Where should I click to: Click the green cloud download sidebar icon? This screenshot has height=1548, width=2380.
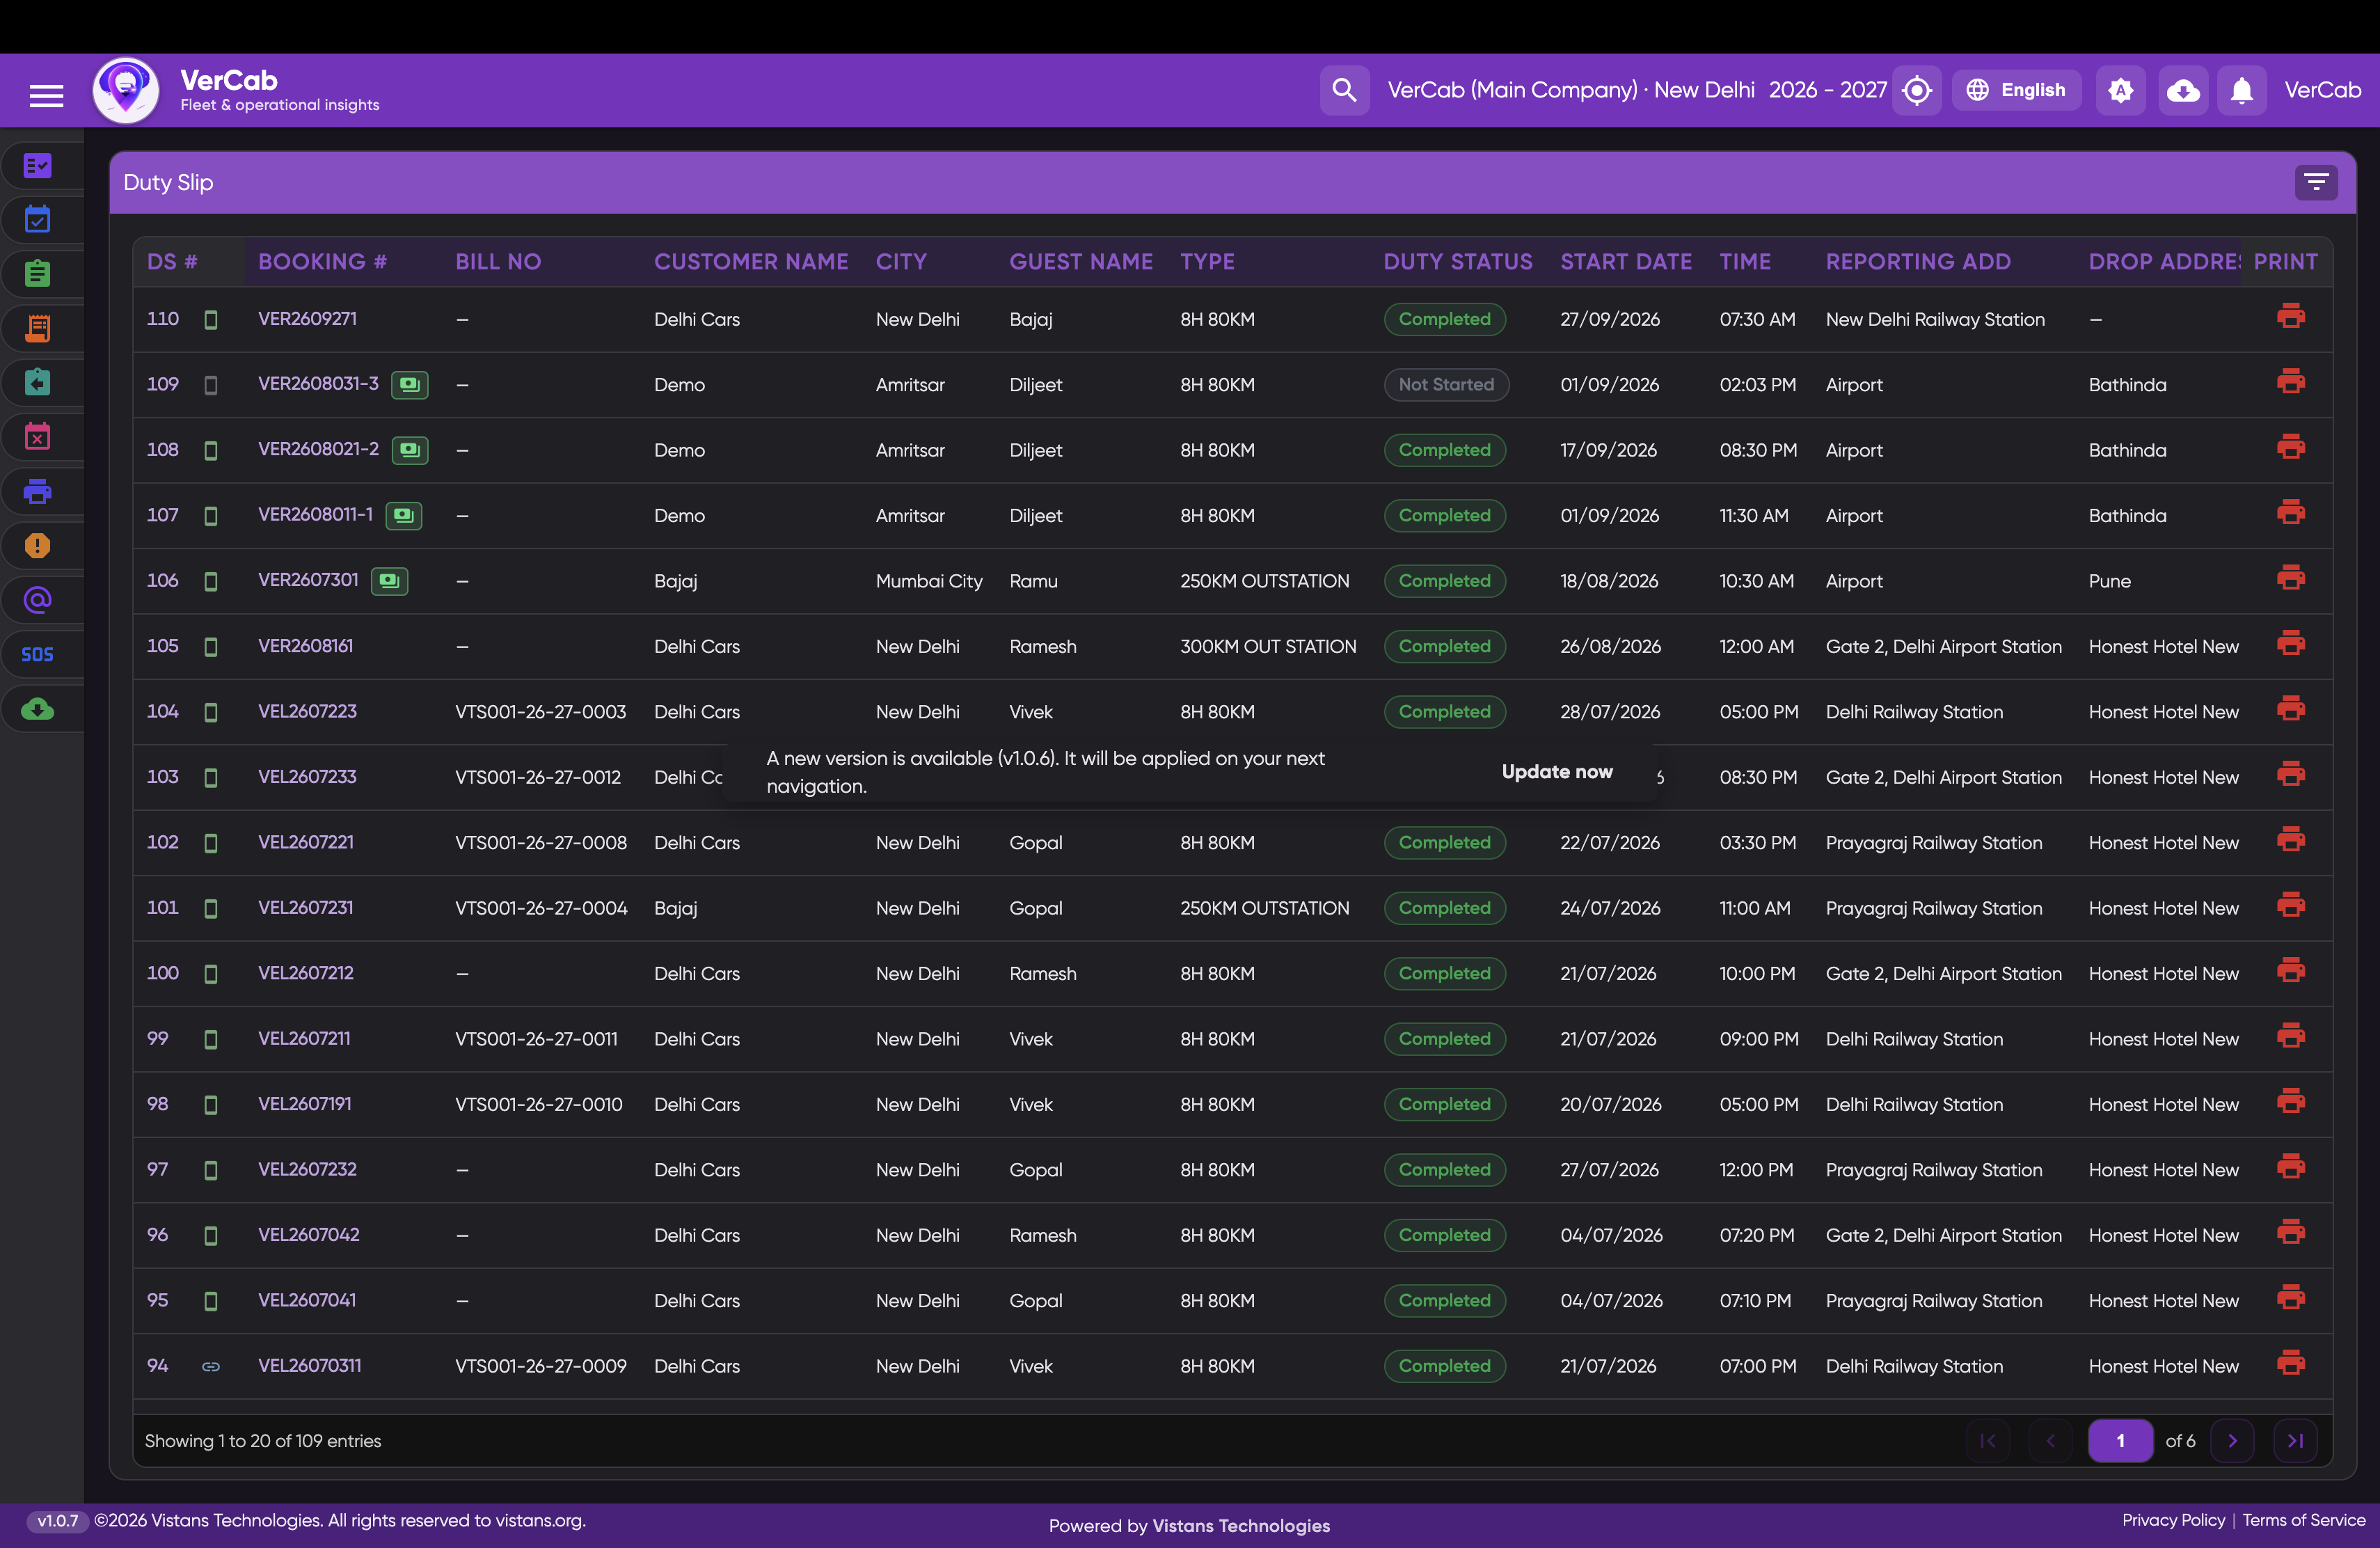click(x=38, y=709)
